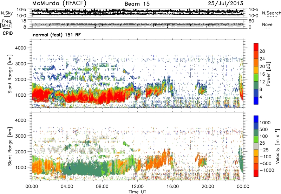The height and width of the screenshot is (194, 281).
Task: Click the '16:00' time tick label
Action: click(172, 187)
